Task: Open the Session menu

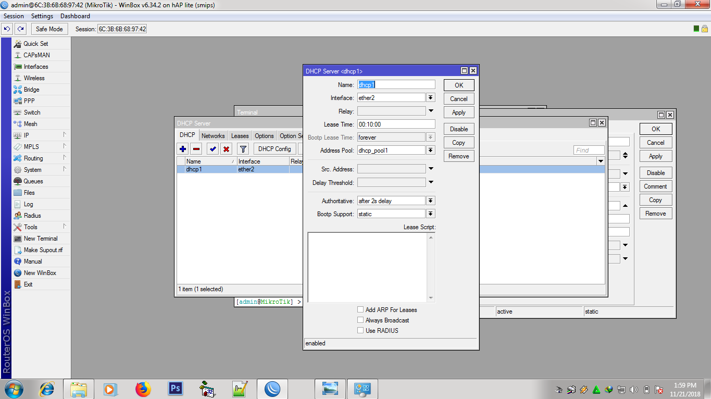Action: coord(14,16)
